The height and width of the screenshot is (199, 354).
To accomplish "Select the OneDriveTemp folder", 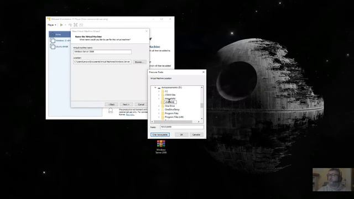I will click(x=172, y=109).
